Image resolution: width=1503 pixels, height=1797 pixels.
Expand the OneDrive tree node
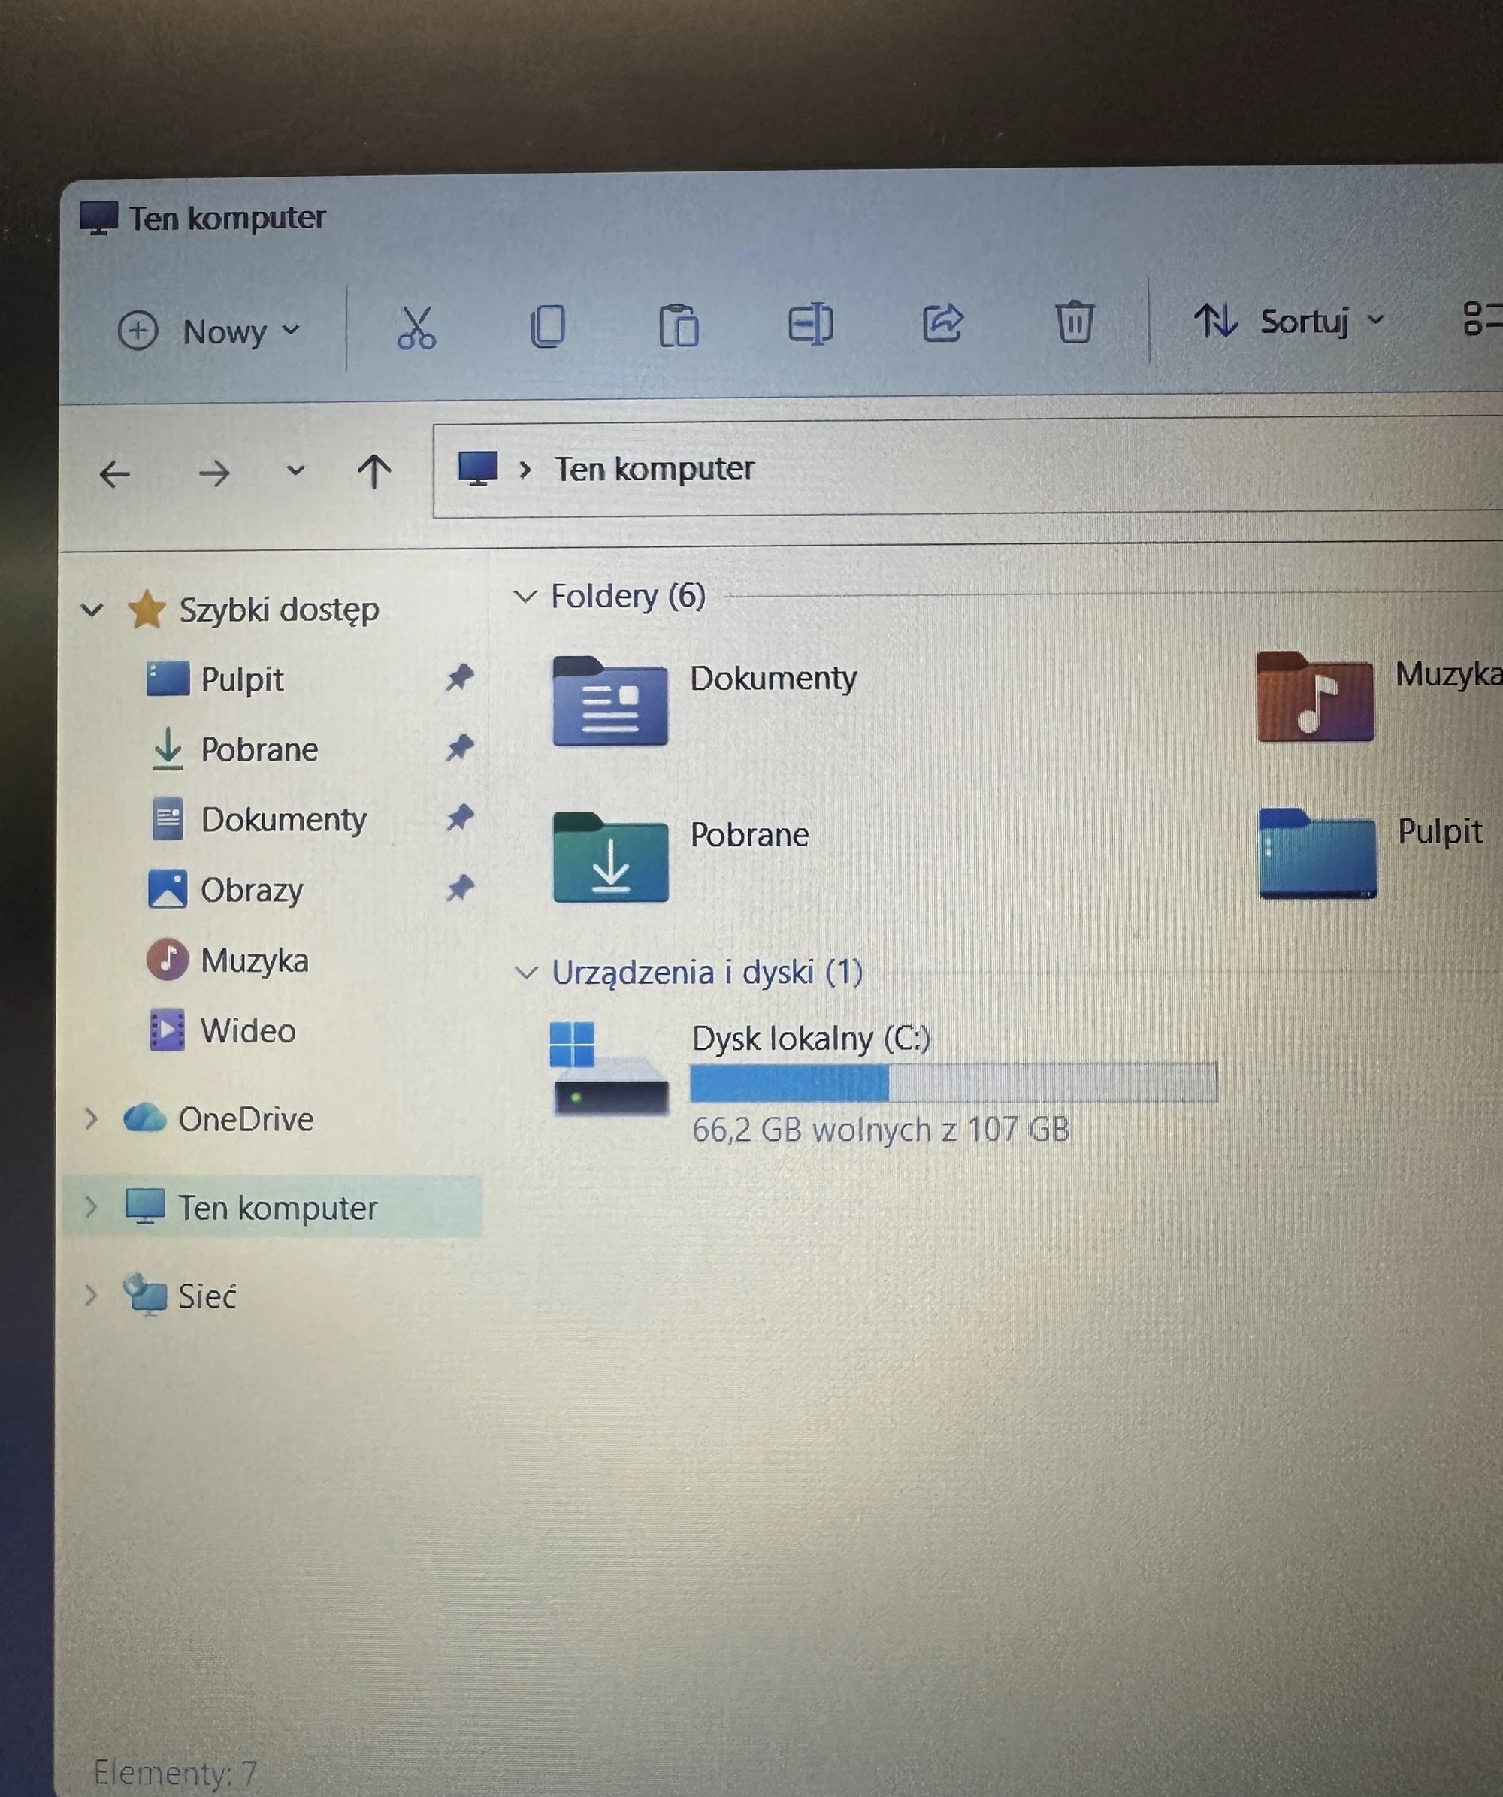[91, 1118]
